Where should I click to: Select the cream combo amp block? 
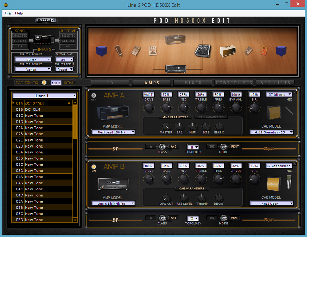[228, 51]
